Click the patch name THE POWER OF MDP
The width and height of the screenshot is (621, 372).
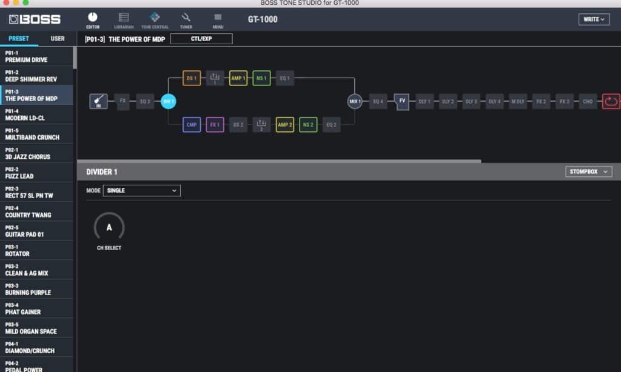pyautogui.click(x=136, y=39)
